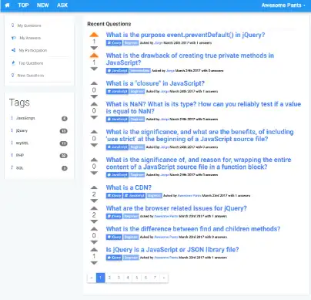Downvote the 'use strict' question
This screenshot has height=300, width=311.
coord(94,145)
